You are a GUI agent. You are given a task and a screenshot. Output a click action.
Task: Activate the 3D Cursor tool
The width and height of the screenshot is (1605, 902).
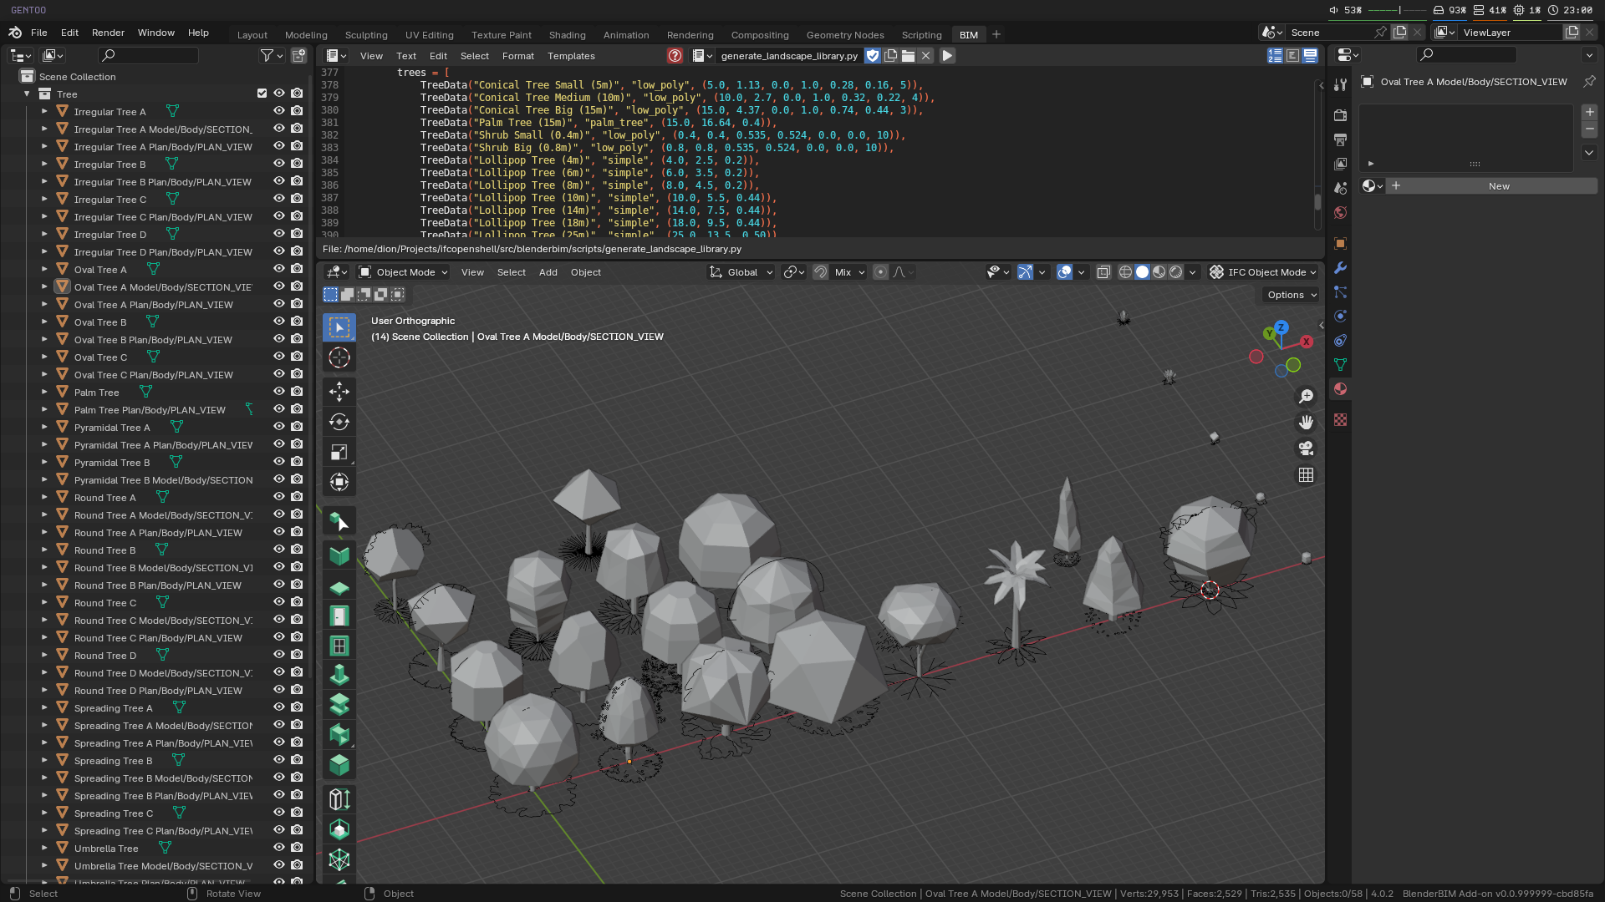pos(339,357)
